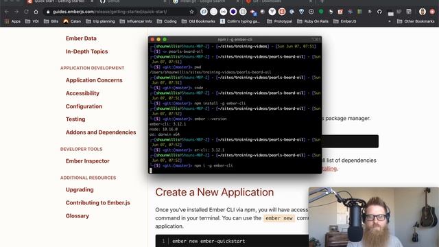Switch to the install git Google Search tab
This screenshot has width=439, height=247.
coord(199,1)
